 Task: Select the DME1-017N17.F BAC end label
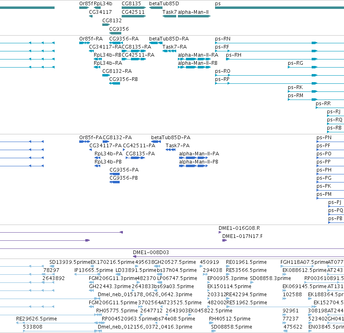243,236
